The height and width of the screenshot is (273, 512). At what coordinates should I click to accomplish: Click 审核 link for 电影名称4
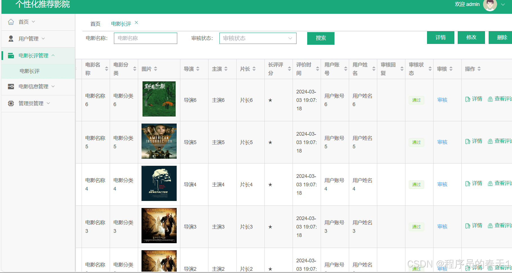pyautogui.click(x=442, y=184)
